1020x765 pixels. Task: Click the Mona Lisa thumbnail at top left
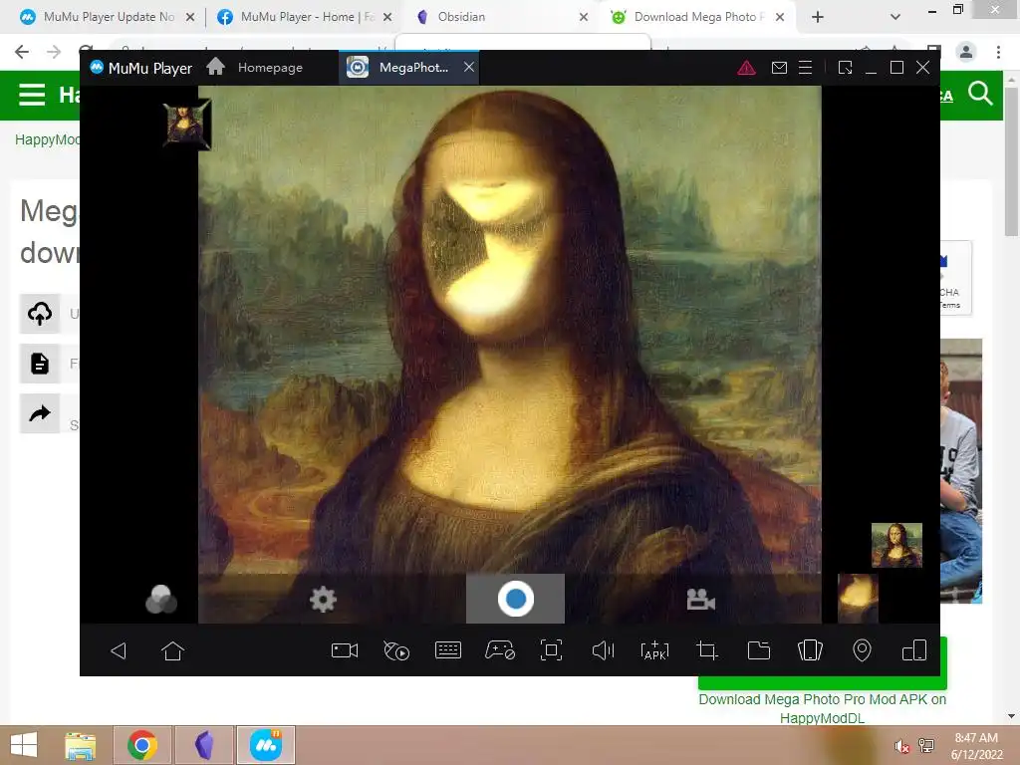point(187,125)
